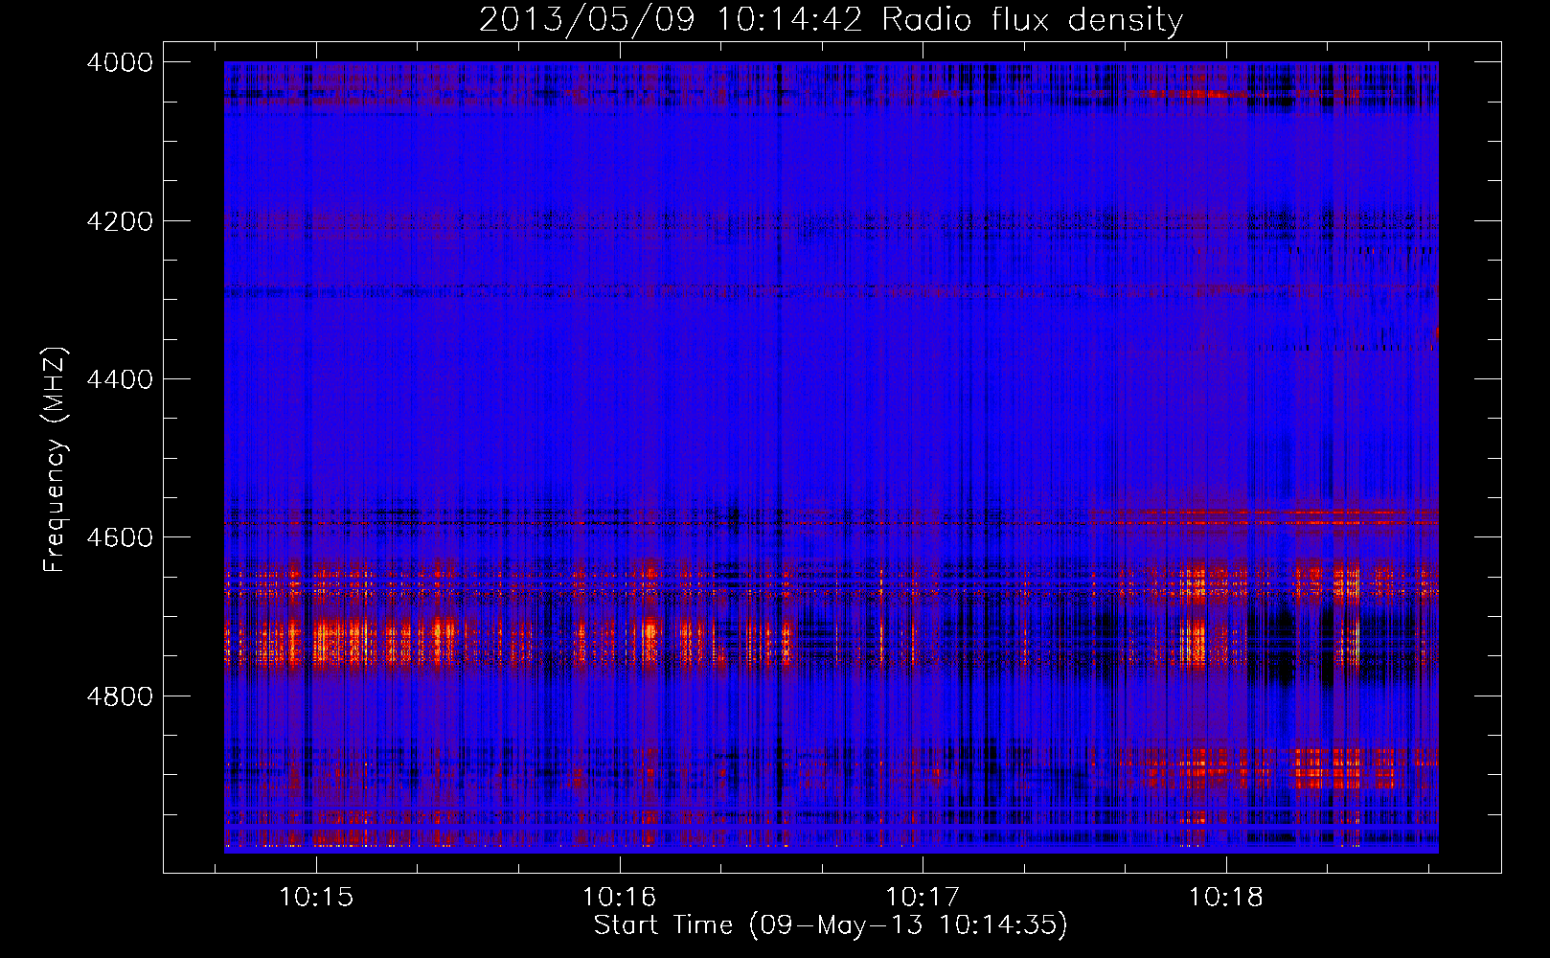Click the 10:18 time tick label
The width and height of the screenshot is (1550, 958).
[x=1226, y=897]
